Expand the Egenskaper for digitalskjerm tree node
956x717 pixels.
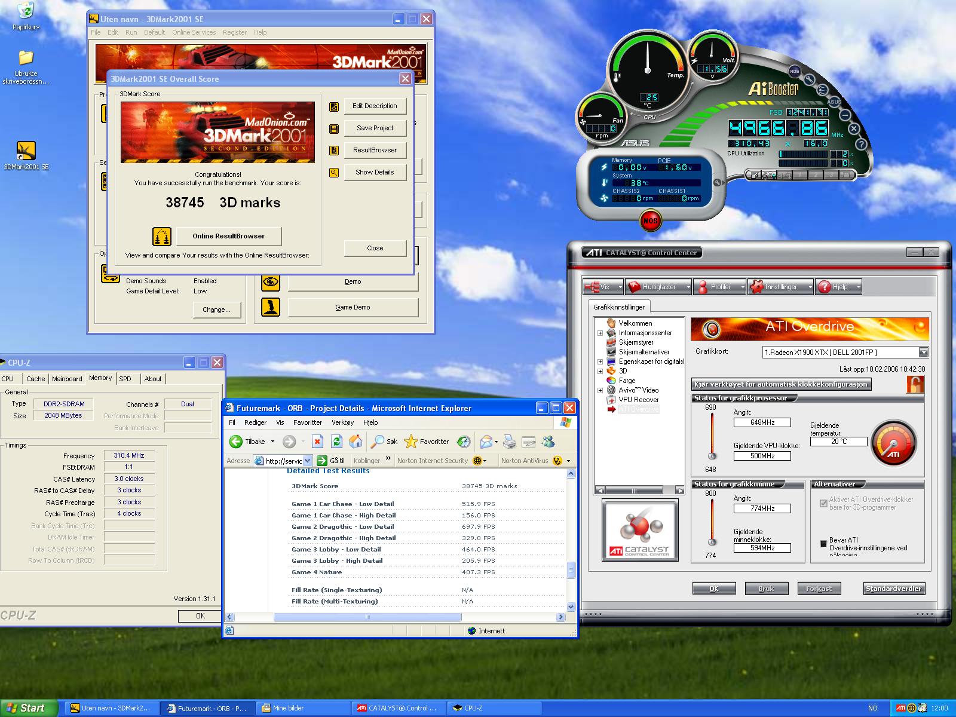click(600, 361)
